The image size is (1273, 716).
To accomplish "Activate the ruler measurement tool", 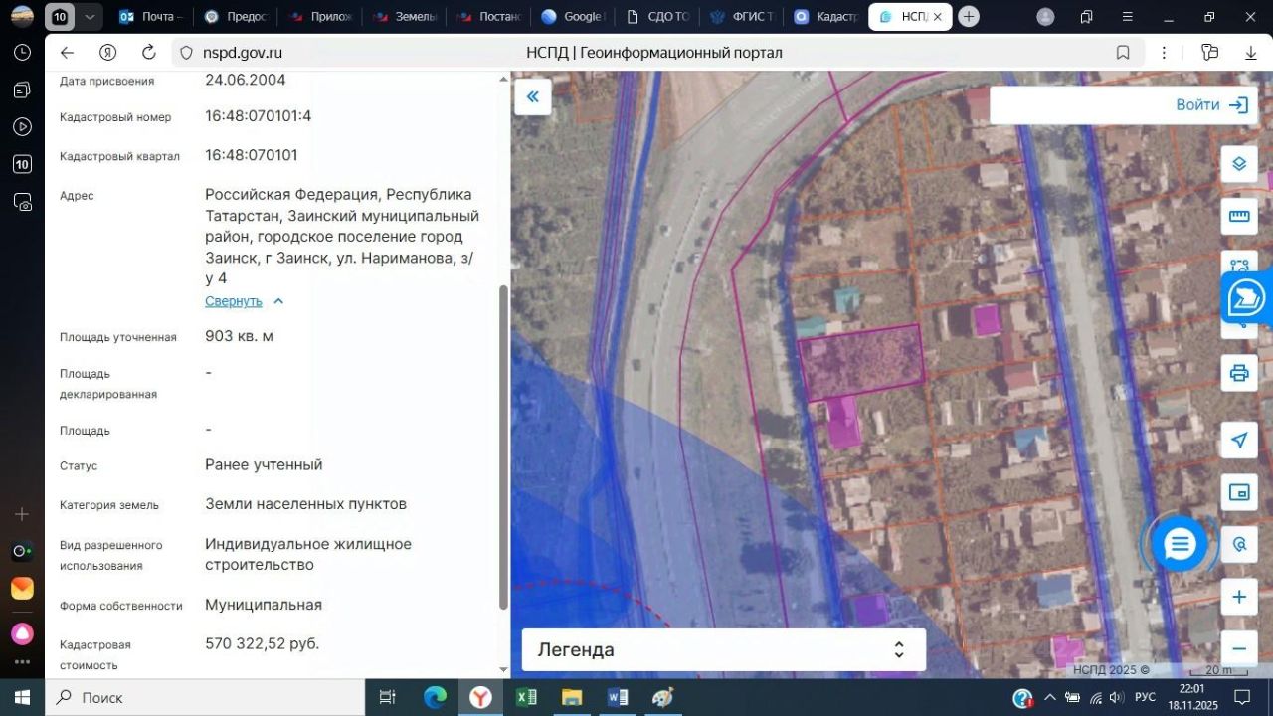I will pos(1239,216).
